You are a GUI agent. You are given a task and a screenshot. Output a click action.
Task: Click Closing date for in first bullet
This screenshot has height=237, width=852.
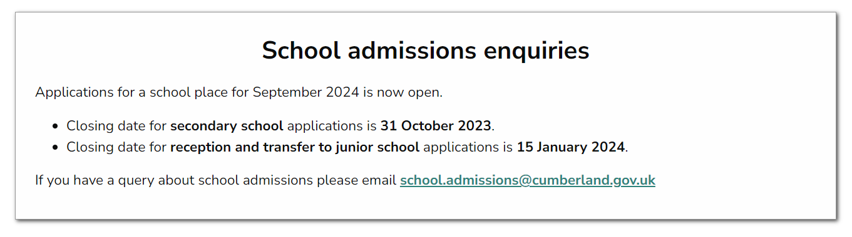[116, 126]
